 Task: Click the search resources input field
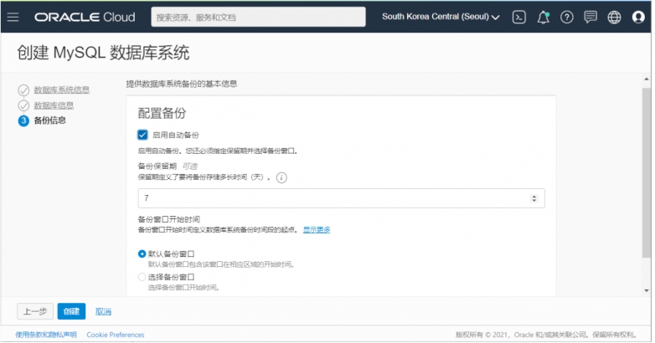[258, 17]
